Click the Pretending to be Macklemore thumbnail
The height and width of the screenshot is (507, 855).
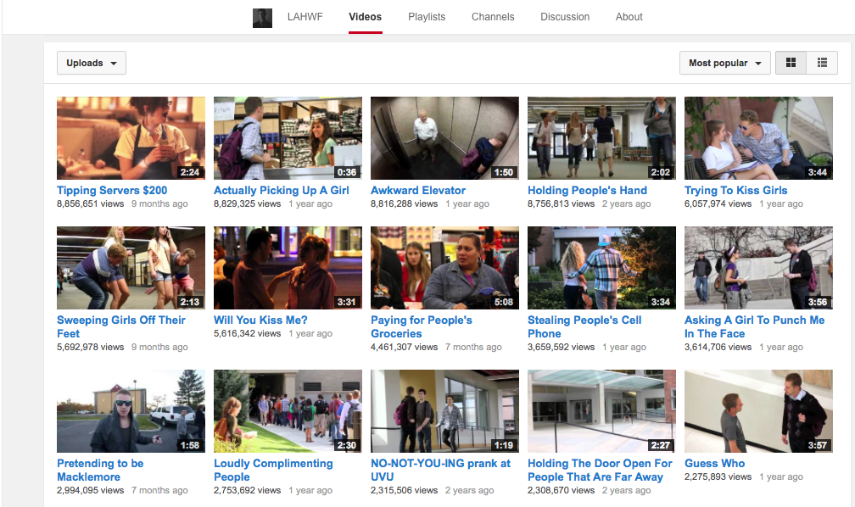click(x=131, y=411)
